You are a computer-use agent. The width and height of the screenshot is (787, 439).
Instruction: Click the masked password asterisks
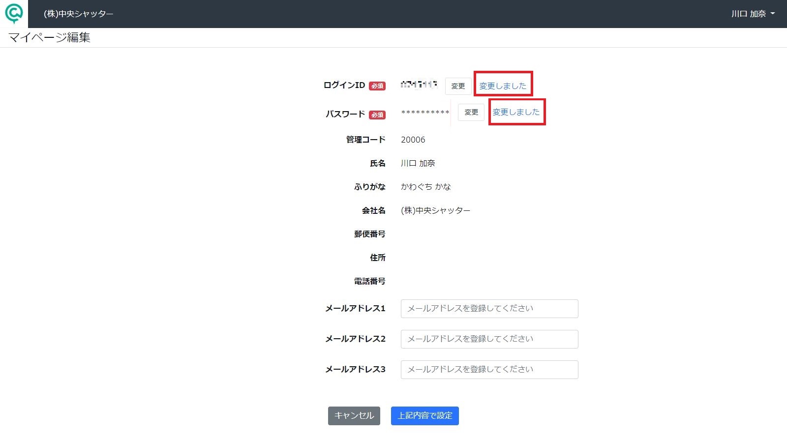pyautogui.click(x=425, y=113)
